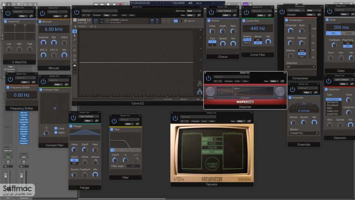
Task: Enable the Lows checkbox in Formant Filter
Action: [x=56, y=128]
